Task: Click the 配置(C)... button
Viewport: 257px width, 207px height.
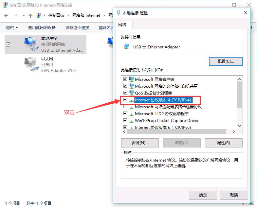Action: (x=226, y=61)
